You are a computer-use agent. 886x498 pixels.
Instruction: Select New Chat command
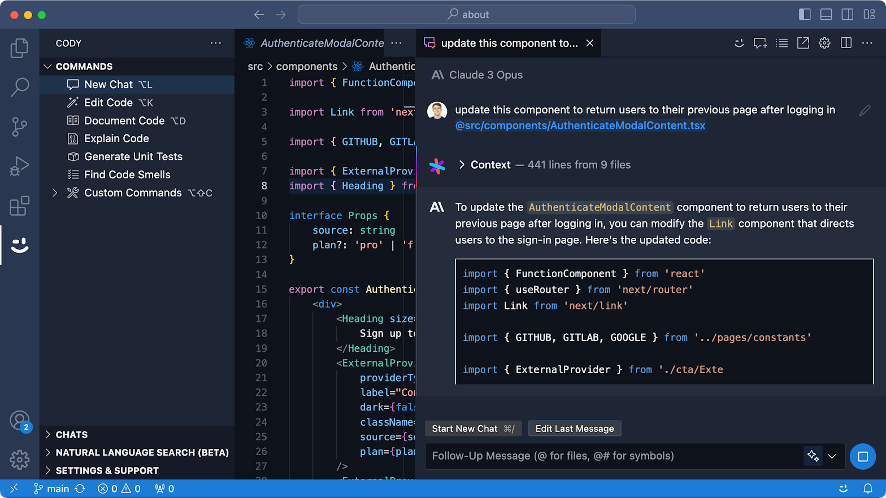[x=137, y=85]
